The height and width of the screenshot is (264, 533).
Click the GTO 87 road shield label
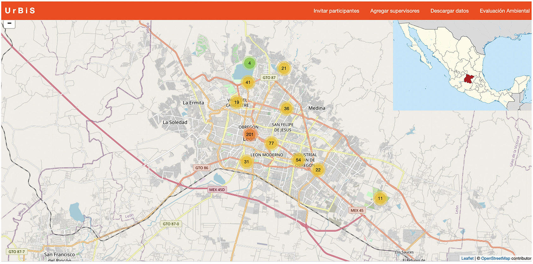(x=269, y=78)
